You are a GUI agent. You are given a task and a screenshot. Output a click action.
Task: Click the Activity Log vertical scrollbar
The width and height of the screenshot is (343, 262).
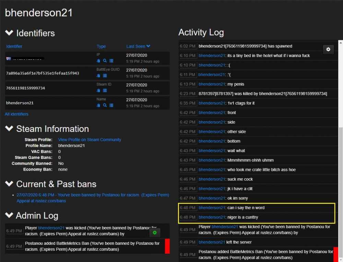tap(340, 172)
